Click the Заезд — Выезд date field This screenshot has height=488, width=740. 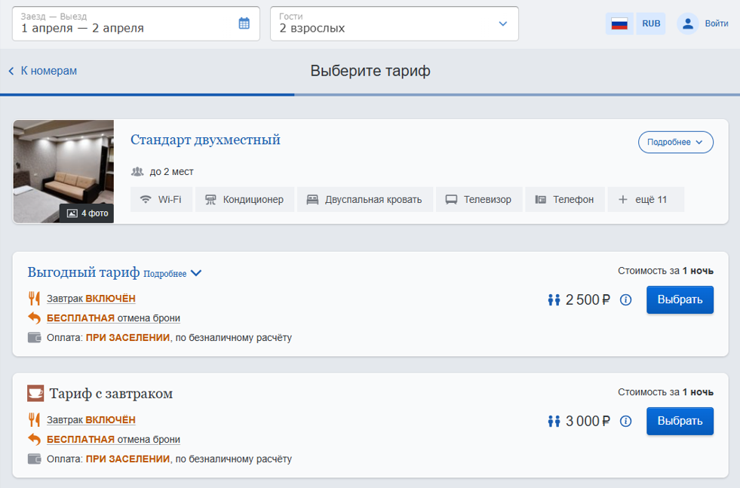124,23
